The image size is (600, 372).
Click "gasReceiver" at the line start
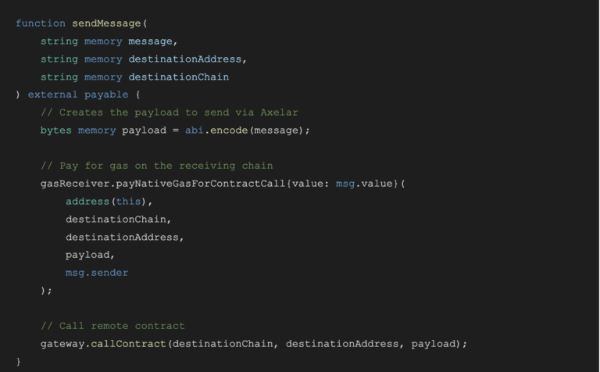(75, 184)
